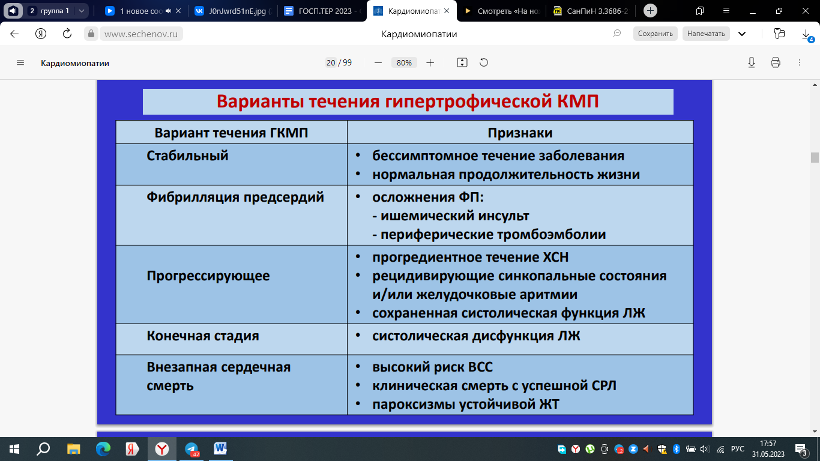The image size is (820, 461).
Task: Click the "Фибрилляция предсердий" cell
Action: tap(231, 215)
